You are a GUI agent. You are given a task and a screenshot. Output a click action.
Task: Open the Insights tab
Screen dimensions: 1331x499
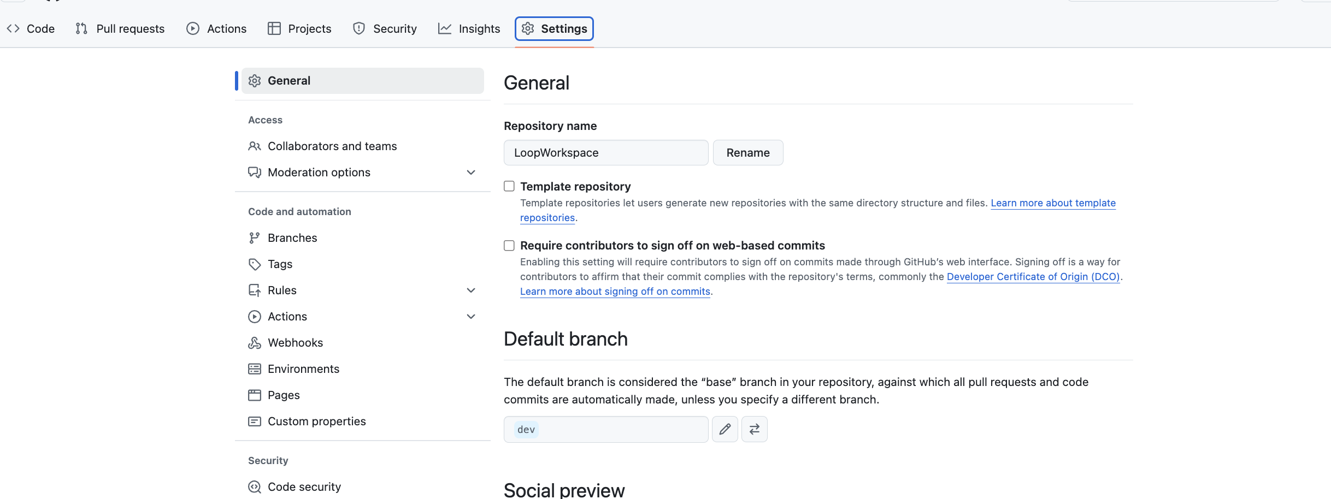[x=469, y=28]
